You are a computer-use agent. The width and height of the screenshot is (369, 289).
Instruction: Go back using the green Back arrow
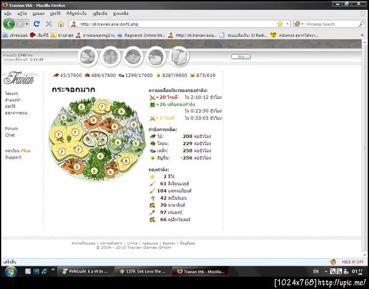coord(9,24)
